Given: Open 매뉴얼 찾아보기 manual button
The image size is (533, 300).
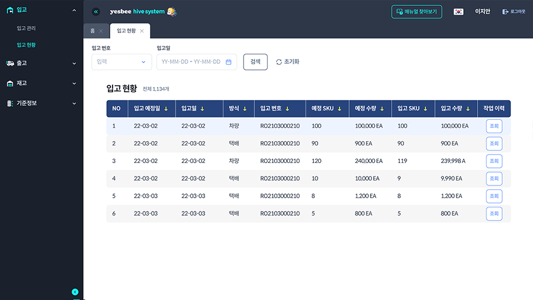Looking at the screenshot, I should tap(417, 12).
